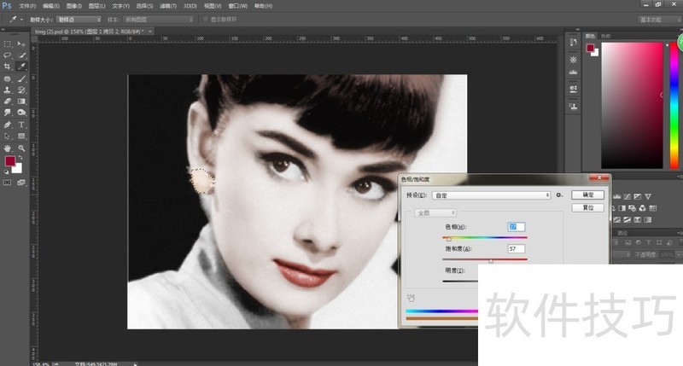Viewport: 683px width, 366px height.
Task: Click the 饱和度 saturation slider
Action: (x=490, y=259)
